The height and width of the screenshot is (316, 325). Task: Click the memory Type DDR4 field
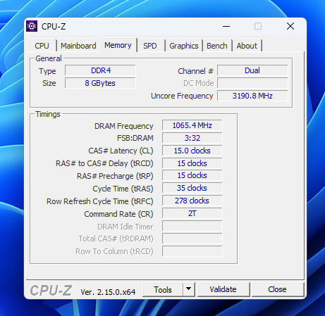pyautogui.click(x=101, y=70)
